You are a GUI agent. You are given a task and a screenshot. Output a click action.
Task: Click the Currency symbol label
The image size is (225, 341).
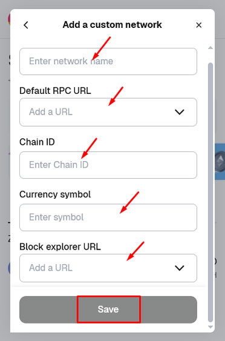point(55,194)
